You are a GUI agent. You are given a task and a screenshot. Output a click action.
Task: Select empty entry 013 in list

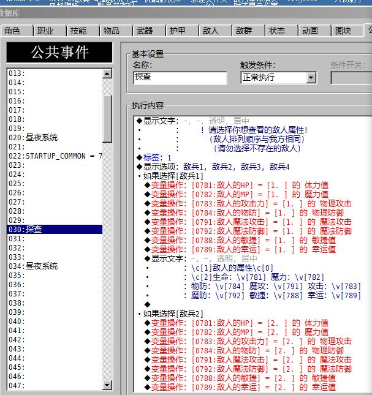coord(55,73)
